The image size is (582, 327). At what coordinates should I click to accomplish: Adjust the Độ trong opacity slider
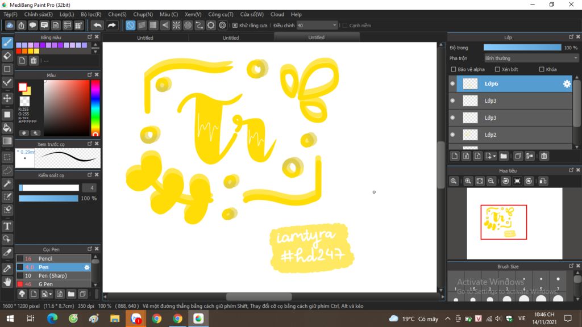tap(522, 48)
